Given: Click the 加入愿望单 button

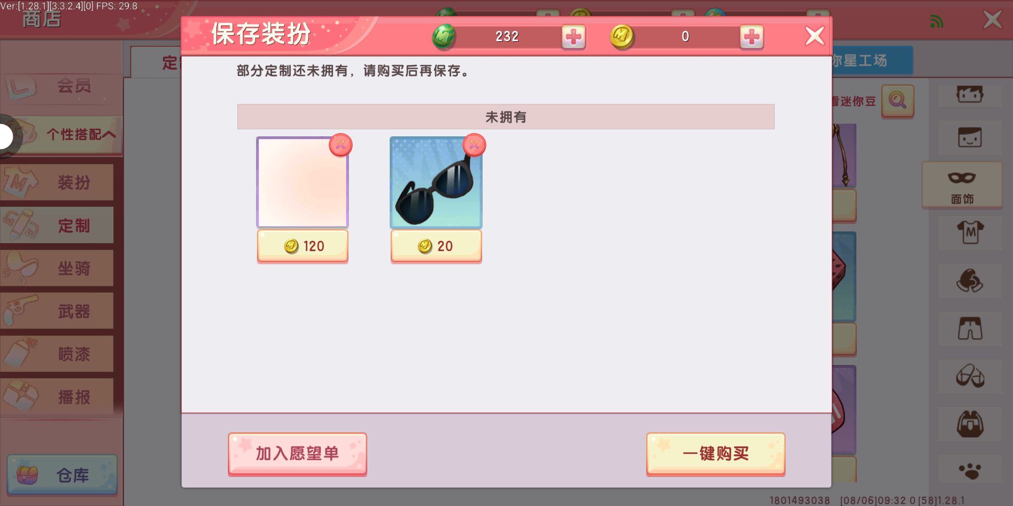Looking at the screenshot, I should pos(297,454).
